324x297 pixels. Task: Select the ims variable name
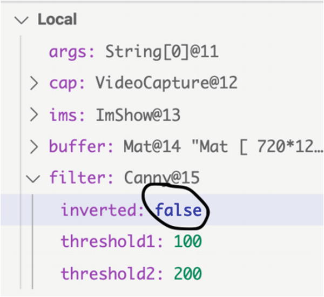(64, 115)
